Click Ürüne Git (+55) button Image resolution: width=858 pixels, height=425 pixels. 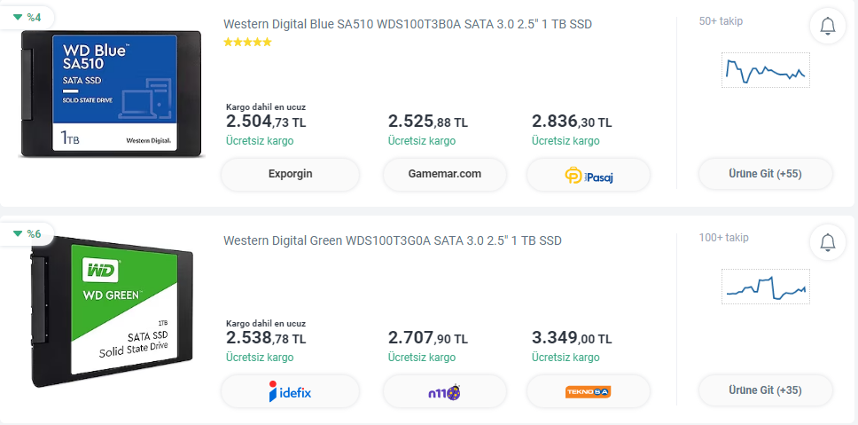766,174
